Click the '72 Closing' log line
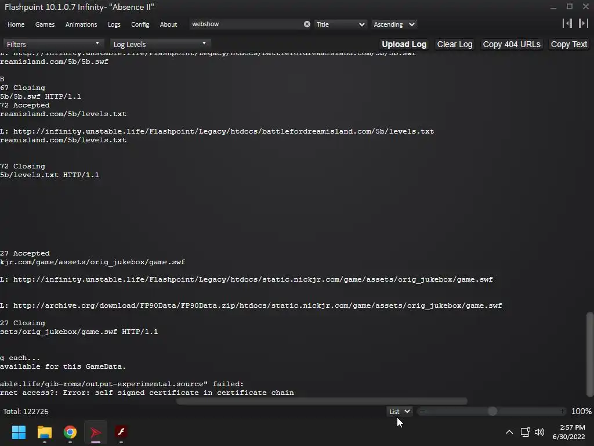The height and width of the screenshot is (446, 594). point(23,167)
